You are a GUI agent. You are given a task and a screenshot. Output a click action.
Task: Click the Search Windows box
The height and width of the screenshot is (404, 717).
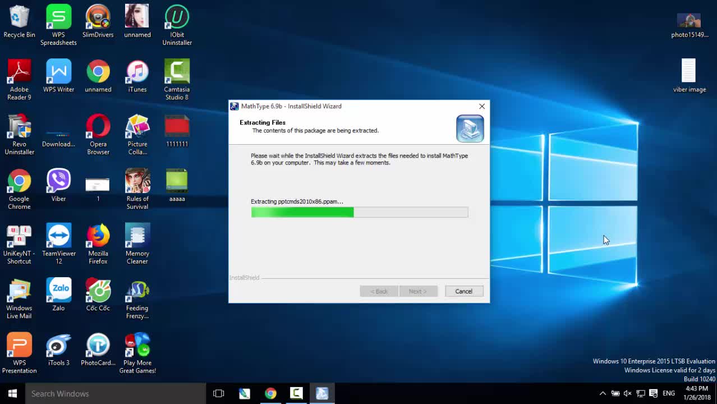pyautogui.click(x=116, y=393)
